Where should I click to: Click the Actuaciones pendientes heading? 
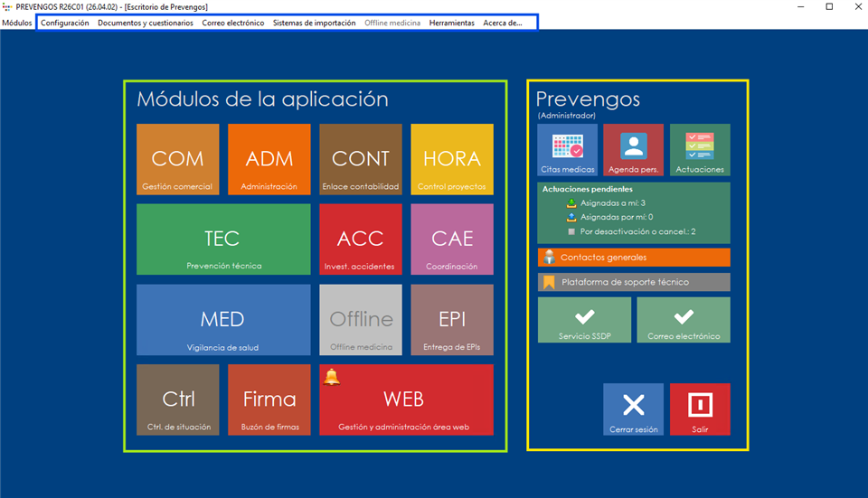tap(588, 189)
